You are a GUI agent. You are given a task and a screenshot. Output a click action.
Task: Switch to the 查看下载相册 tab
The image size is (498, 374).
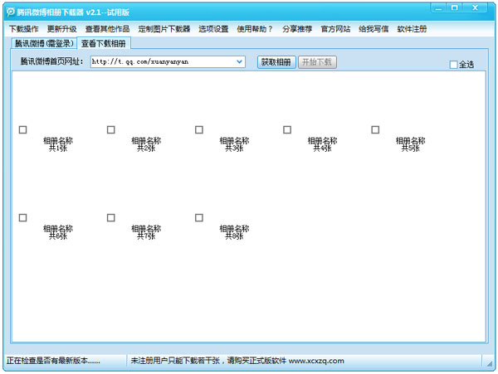(x=104, y=43)
